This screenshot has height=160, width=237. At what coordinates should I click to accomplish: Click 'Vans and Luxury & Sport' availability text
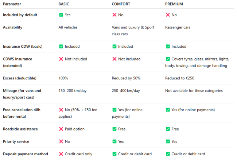[x=133, y=27]
